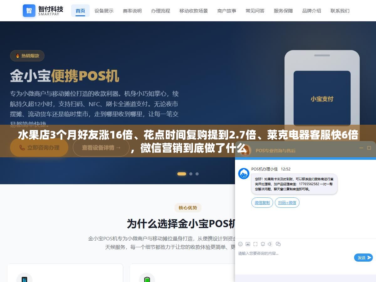This screenshot has height=282, width=376.
Task: Click the WeChat icon in chat toolbar
Action: 278,244
